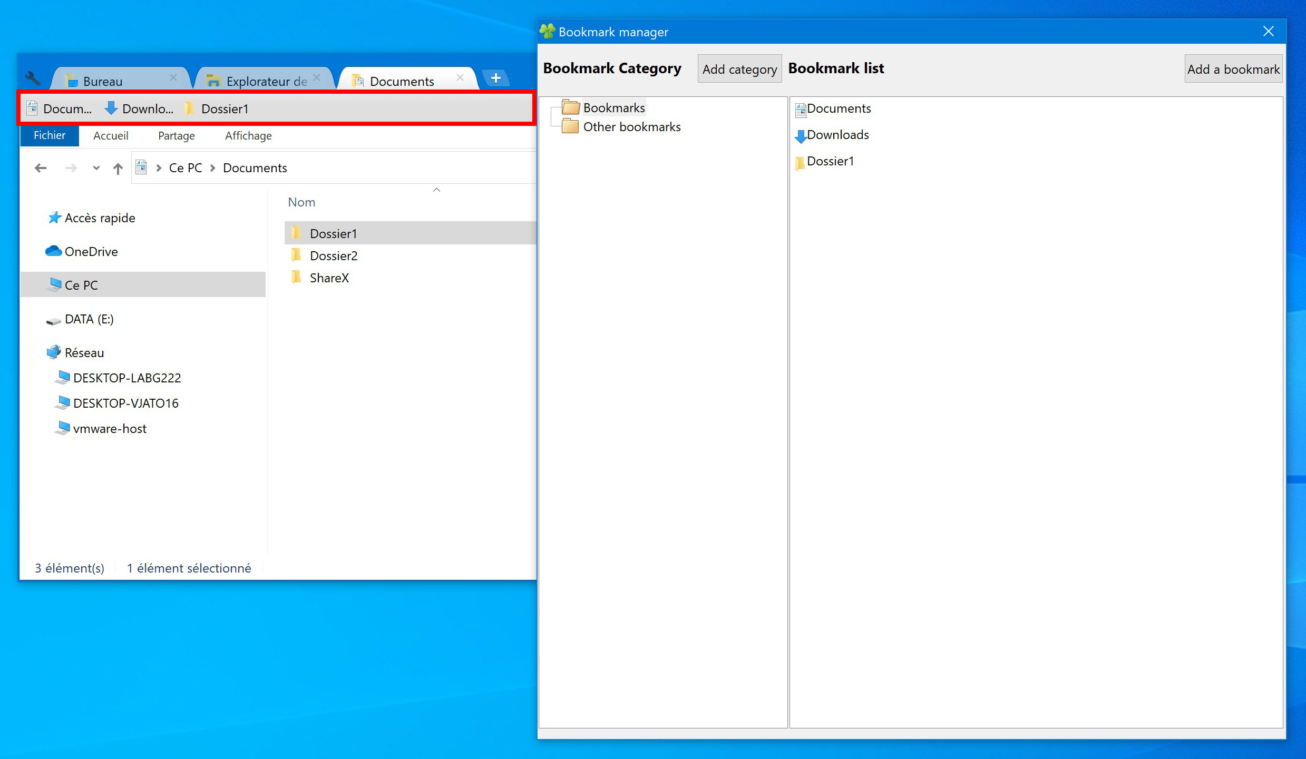Click the Dossier1 folder icon in Bookmark list

coord(801,163)
